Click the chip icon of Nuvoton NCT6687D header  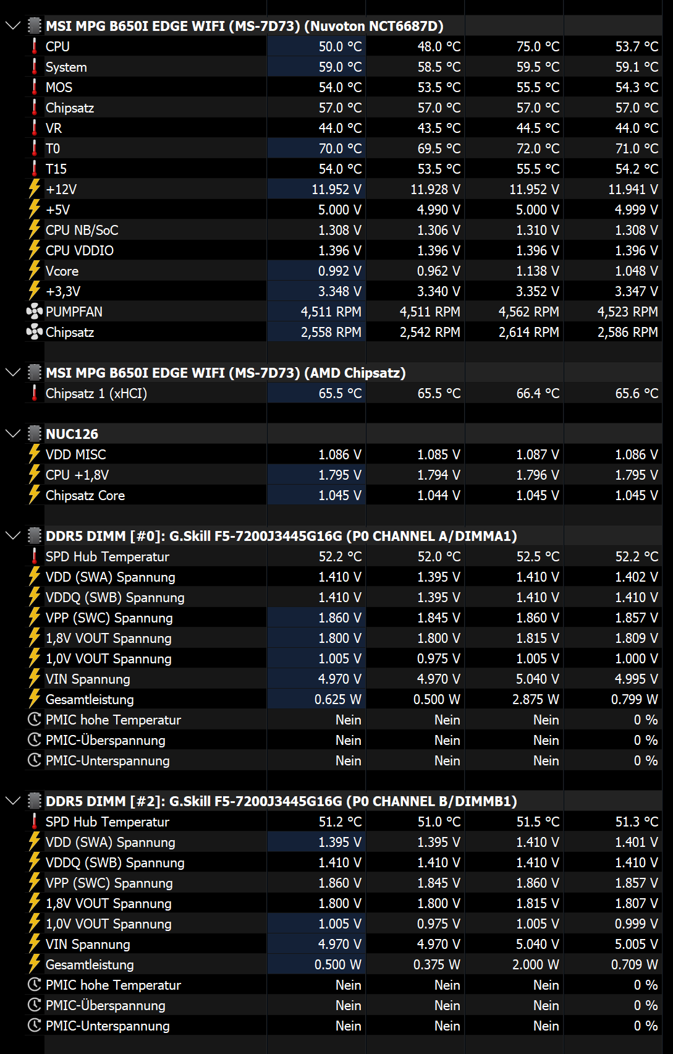tap(35, 26)
